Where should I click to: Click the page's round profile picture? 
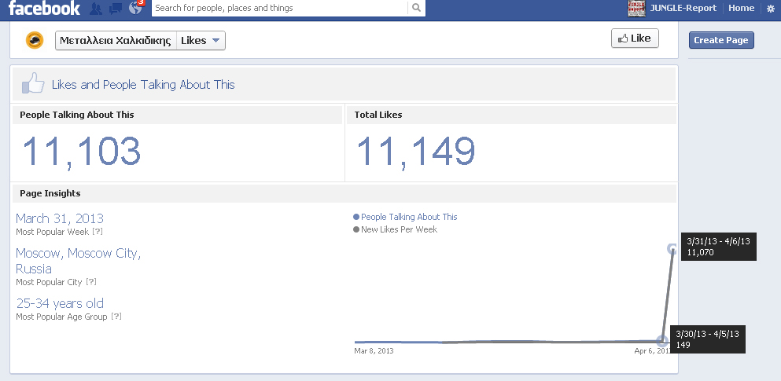coord(35,40)
